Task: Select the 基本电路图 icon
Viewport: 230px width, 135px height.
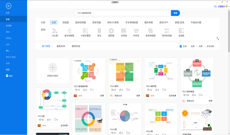Action: [x=69, y=31]
